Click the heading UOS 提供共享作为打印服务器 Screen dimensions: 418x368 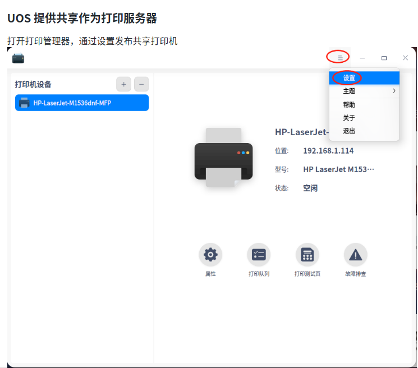pos(82,19)
